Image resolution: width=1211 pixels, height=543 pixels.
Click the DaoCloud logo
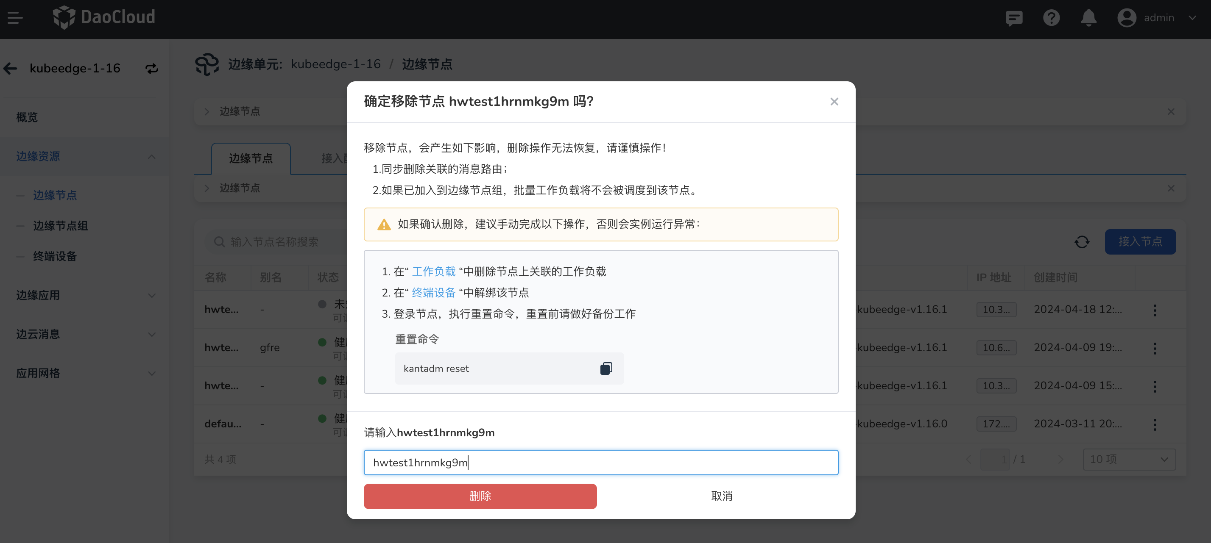104,17
